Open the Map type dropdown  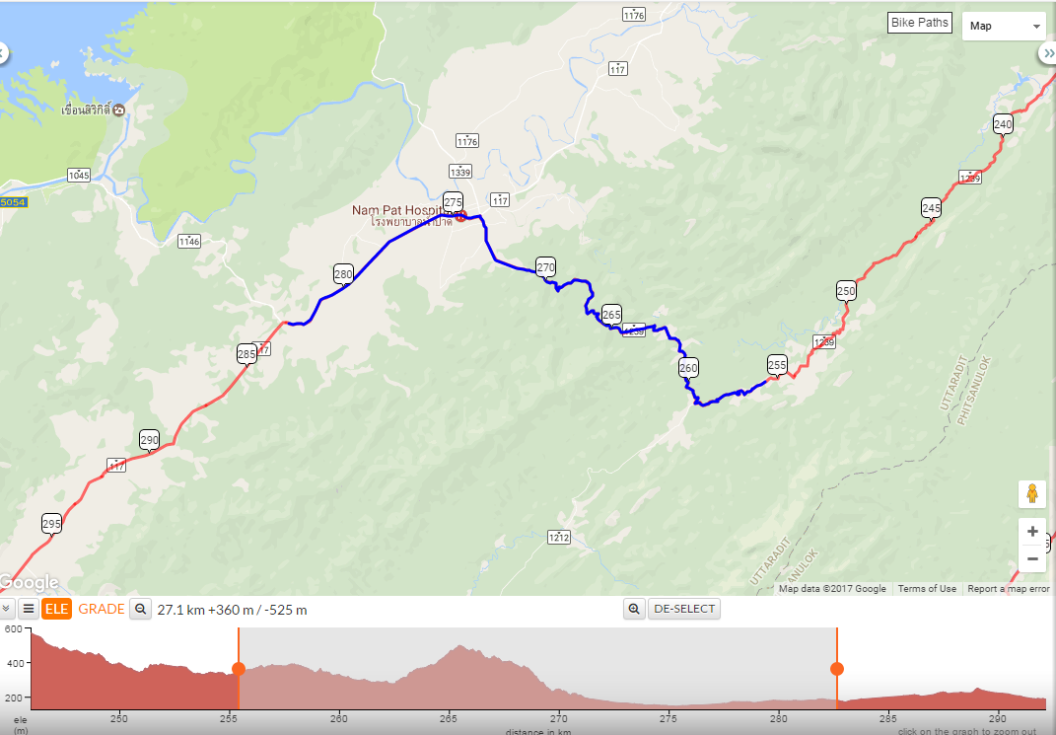click(1004, 27)
